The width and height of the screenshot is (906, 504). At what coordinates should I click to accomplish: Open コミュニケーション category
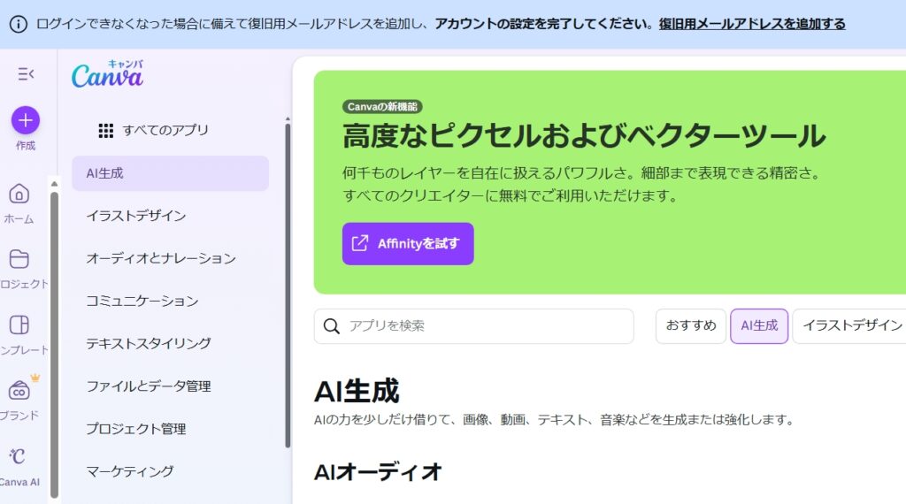[142, 301]
